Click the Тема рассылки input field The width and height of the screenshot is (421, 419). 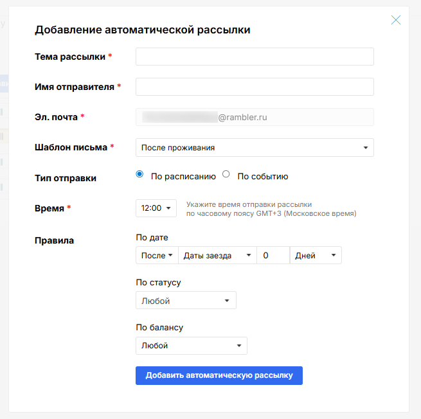pyautogui.click(x=255, y=57)
